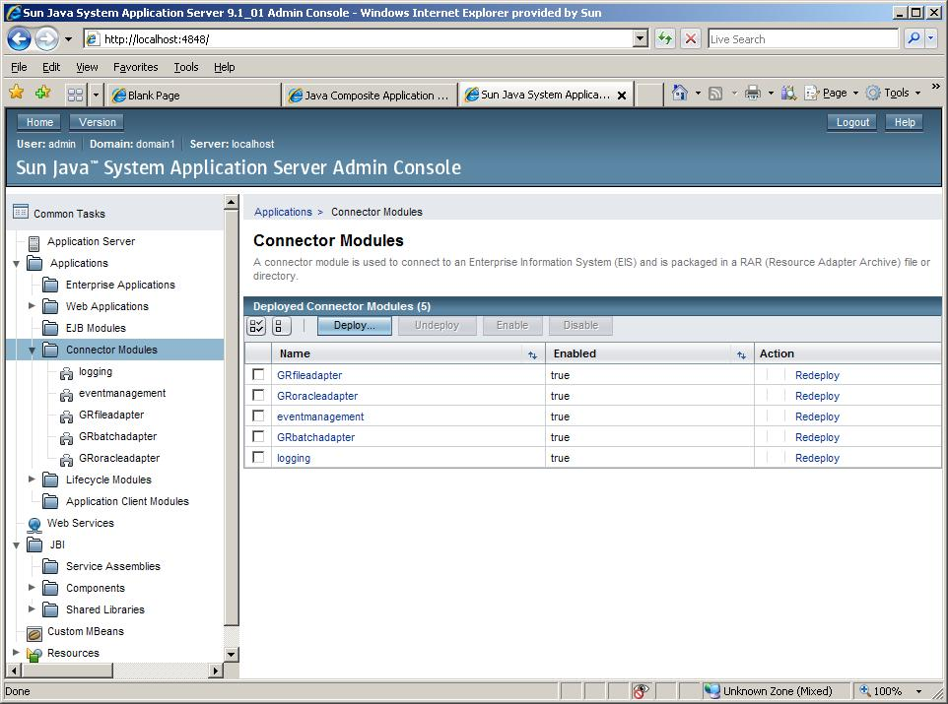
Task: Select Enterprise Applications in tree
Action: pos(119,285)
